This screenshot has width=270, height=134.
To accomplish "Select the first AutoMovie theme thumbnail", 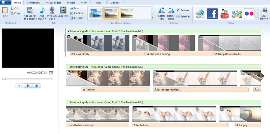I will tap(96, 13).
